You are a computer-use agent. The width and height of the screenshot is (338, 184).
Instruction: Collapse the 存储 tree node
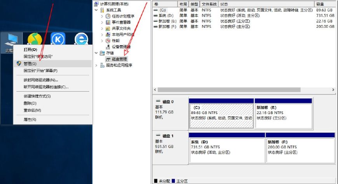click(x=96, y=53)
